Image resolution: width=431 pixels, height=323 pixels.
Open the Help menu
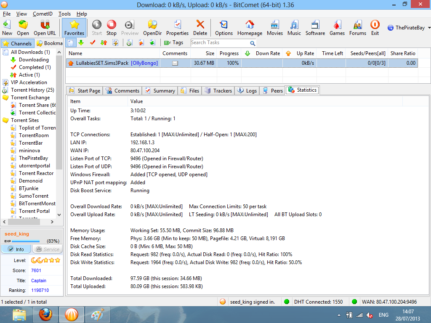(82, 14)
